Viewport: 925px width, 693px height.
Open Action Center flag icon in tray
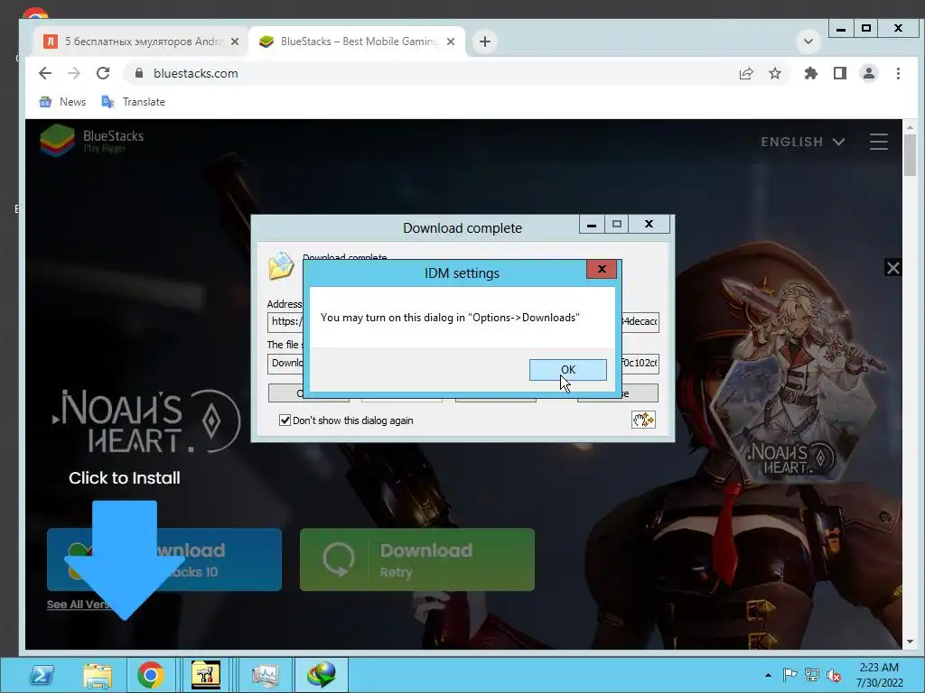pos(790,675)
